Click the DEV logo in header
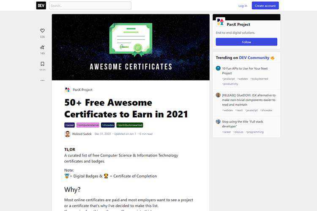 [x=41, y=5]
